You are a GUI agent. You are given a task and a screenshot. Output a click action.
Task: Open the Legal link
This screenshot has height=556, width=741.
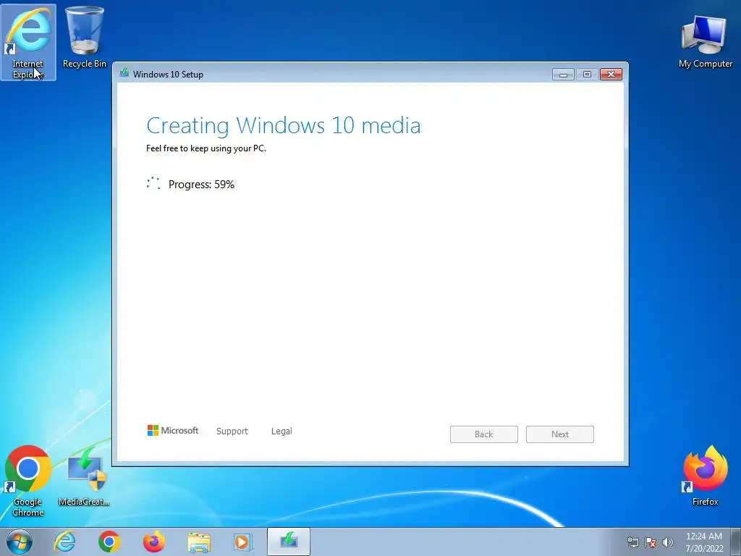(x=281, y=431)
